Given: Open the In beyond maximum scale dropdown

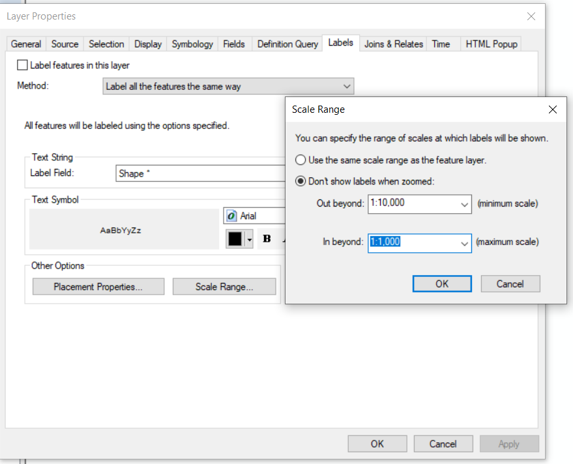Looking at the screenshot, I should (x=464, y=242).
